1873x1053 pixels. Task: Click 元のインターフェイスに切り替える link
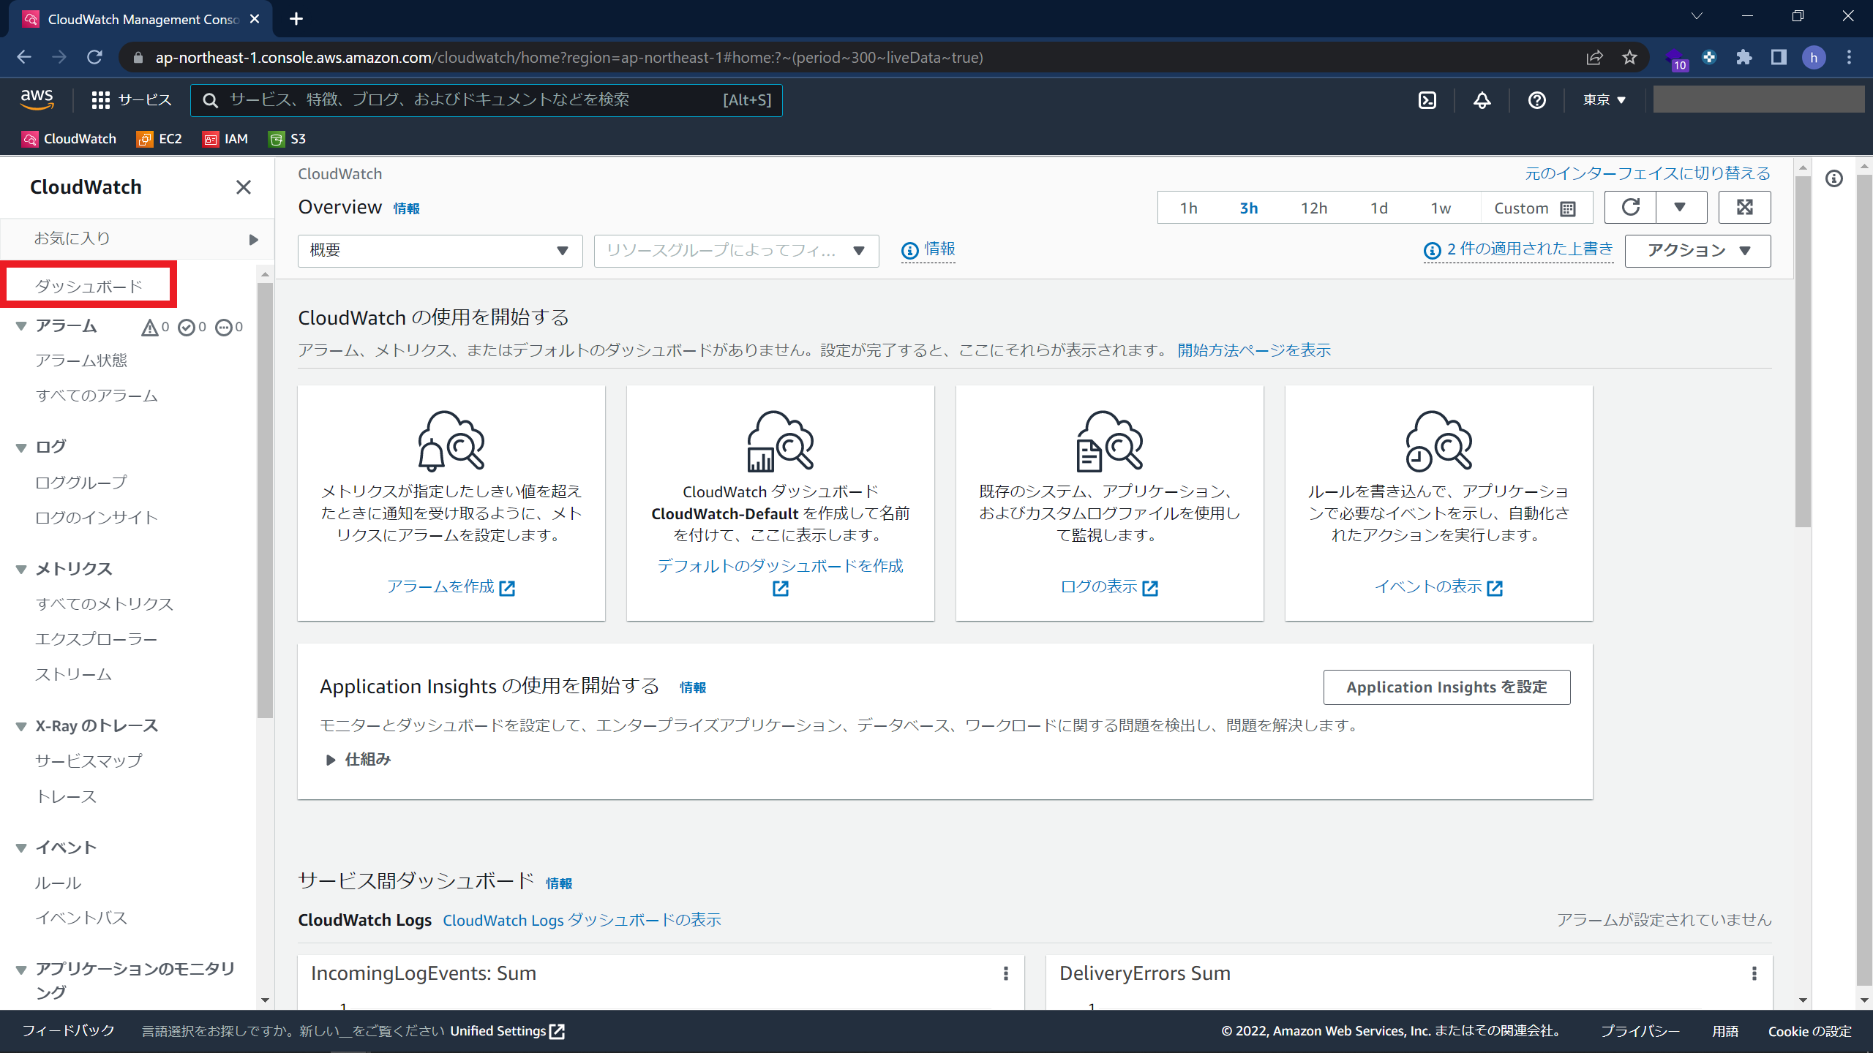pos(1648,173)
